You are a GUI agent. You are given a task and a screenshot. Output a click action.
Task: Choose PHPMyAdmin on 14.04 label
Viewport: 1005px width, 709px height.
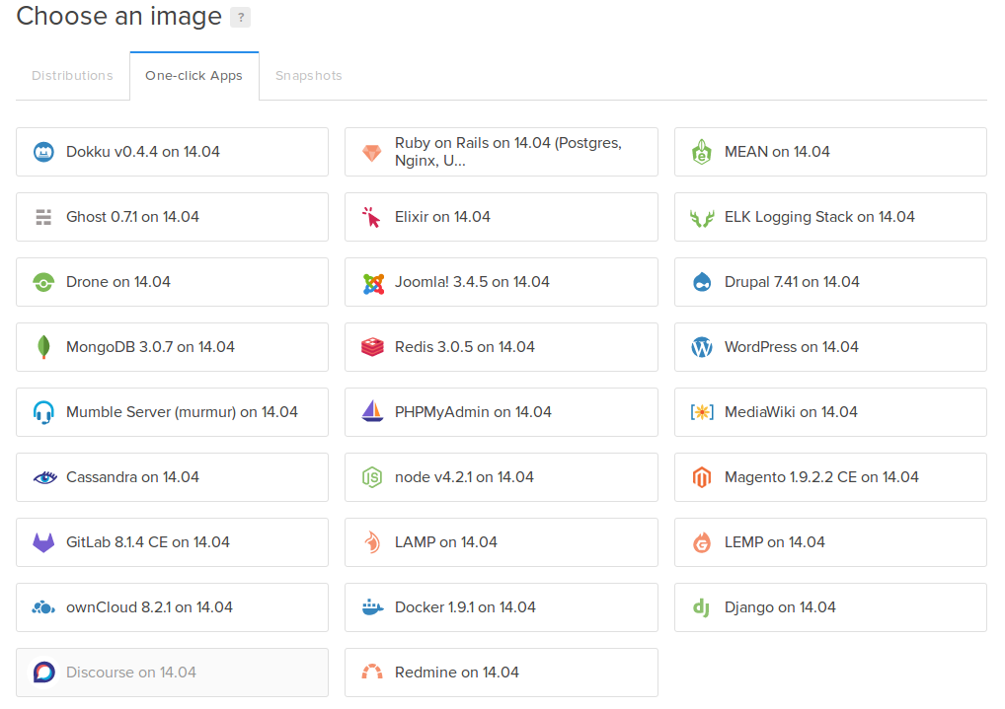(x=473, y=412)
